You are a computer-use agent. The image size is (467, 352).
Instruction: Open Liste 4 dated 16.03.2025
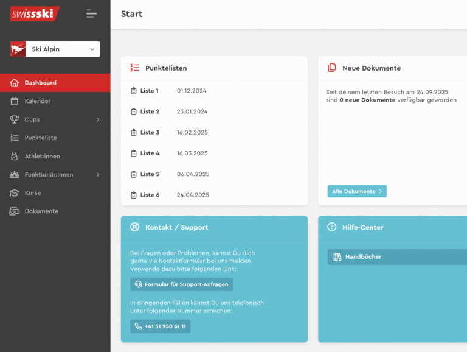(150, 153)
